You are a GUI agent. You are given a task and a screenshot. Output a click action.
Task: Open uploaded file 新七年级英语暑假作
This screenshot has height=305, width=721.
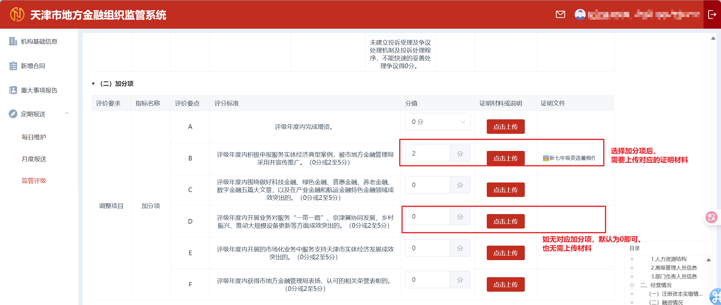[569, 158]
